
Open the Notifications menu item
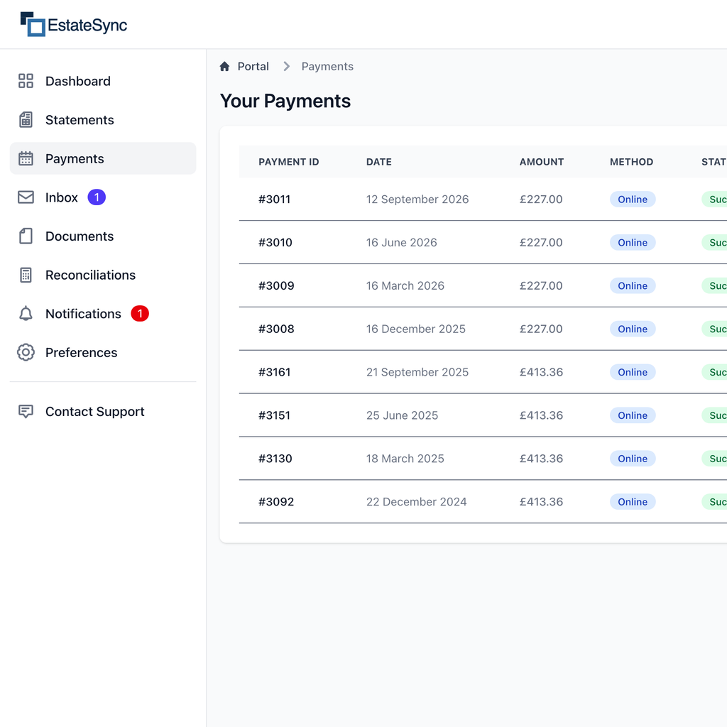point(103,313)
